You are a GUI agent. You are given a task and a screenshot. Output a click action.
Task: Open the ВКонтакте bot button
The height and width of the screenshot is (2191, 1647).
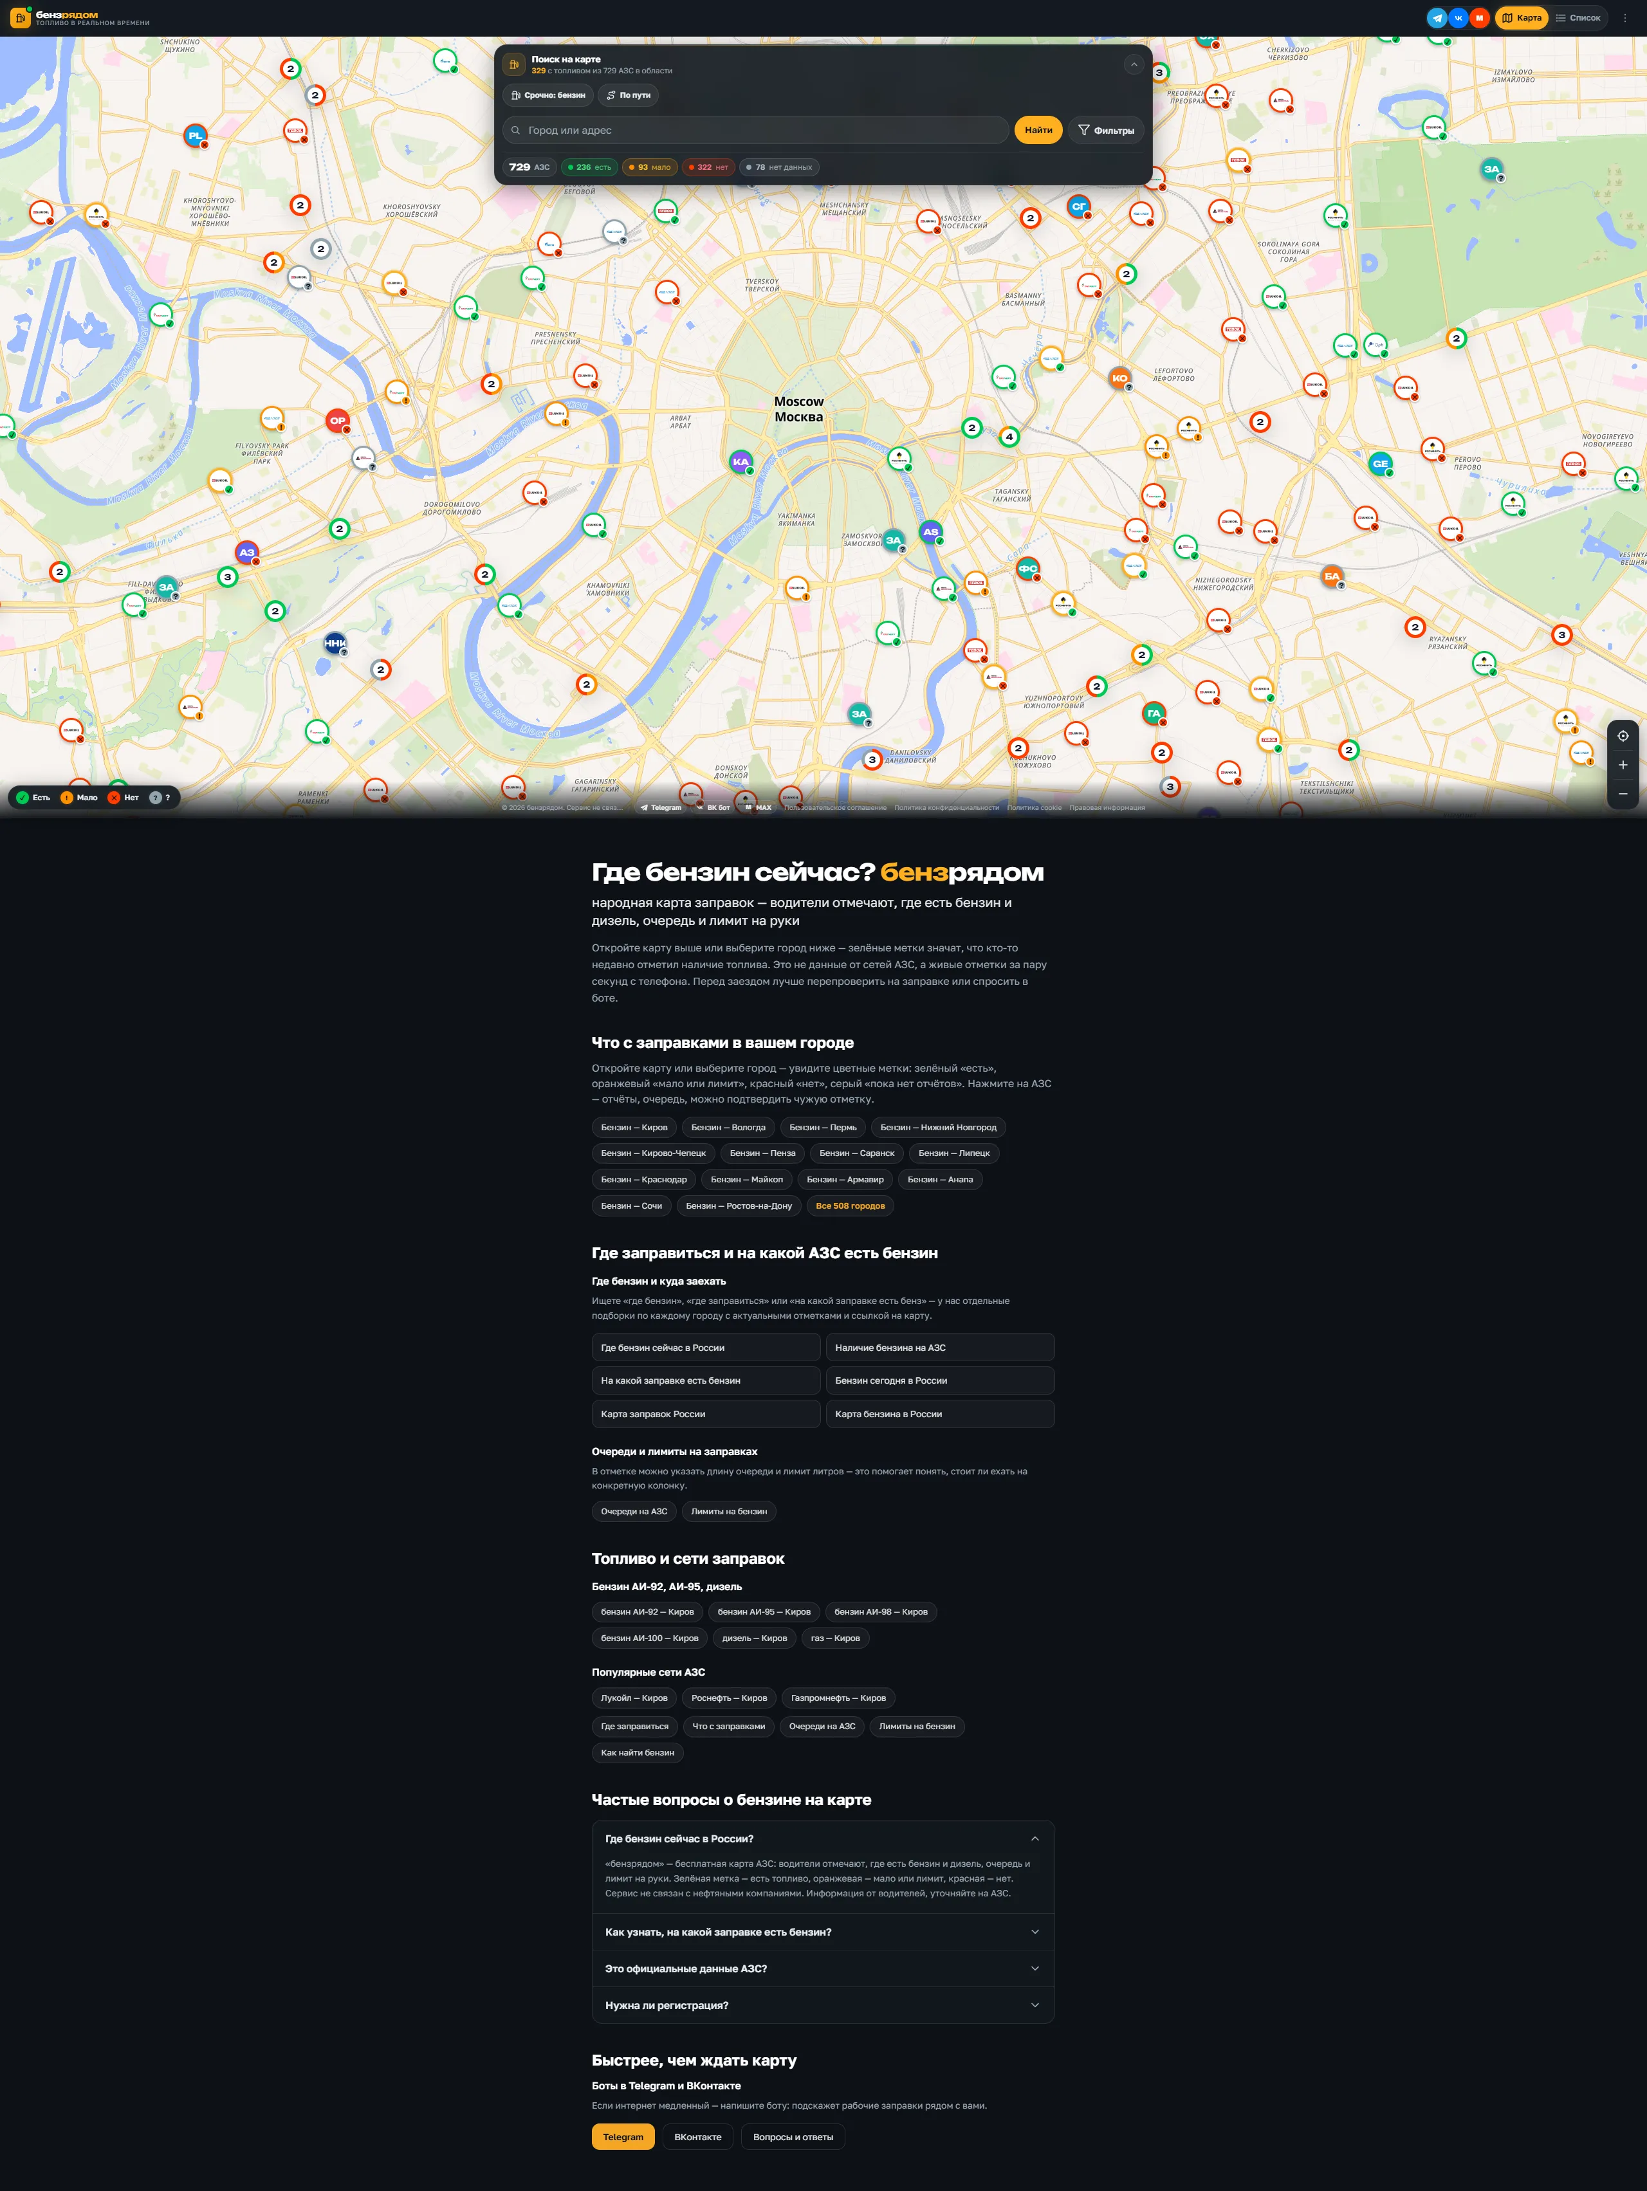697,2136
